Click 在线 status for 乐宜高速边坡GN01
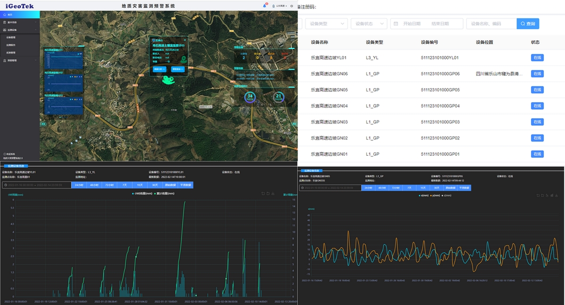The width and height of the screenshot is (565, 305). tap(537, 154)
